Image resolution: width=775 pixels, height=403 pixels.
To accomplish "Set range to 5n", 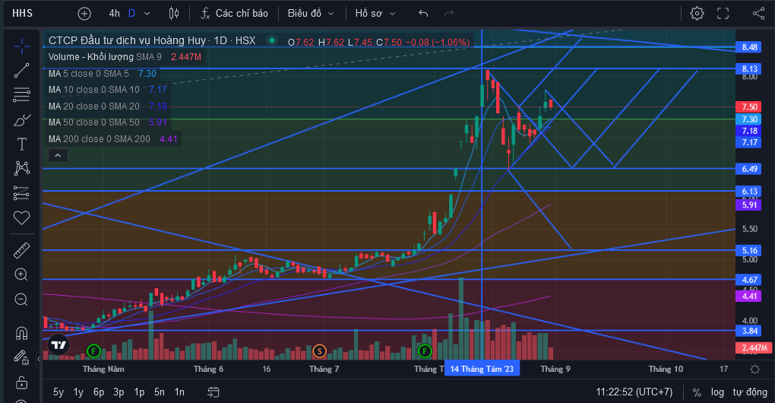I will pyautogui.click(x=159, y=392).
